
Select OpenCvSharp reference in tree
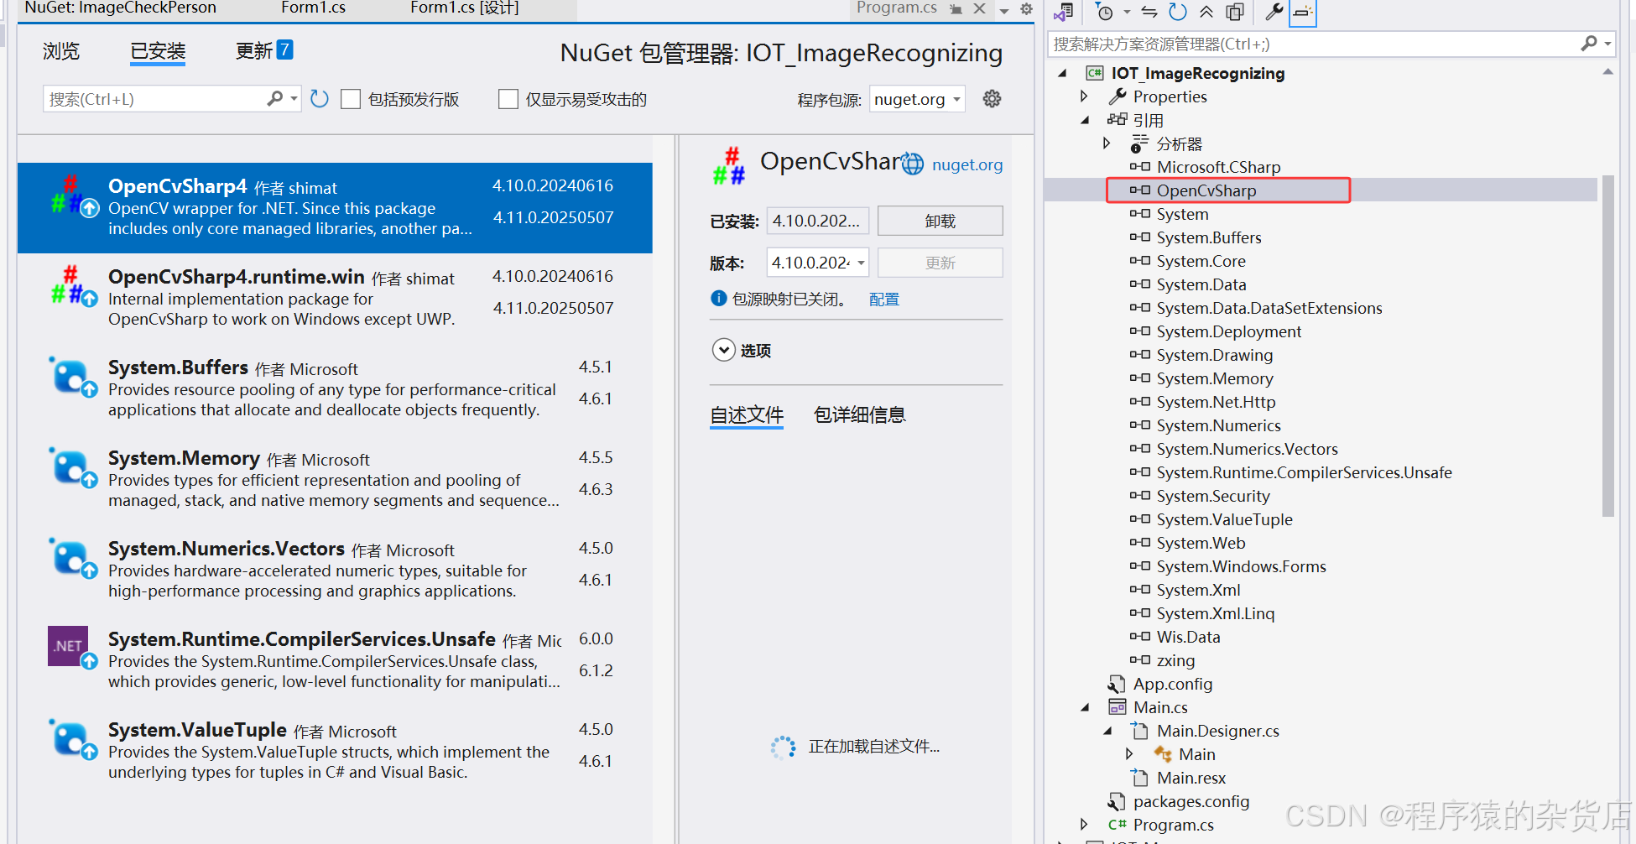click(1206, 190)
